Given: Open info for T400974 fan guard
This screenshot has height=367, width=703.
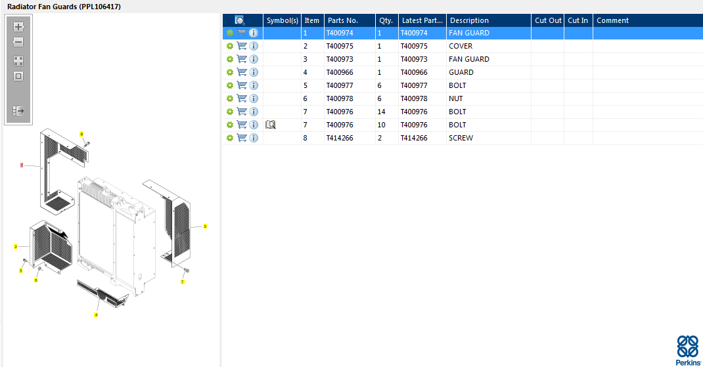Looking at the screenshot, I should pyautogui.click(x=254, y=33).
